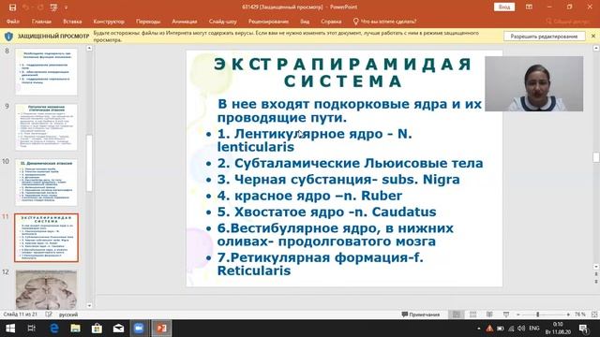Click the 76 % zoom level
This screenshot has width=600, height=337.
click(579, 315)
